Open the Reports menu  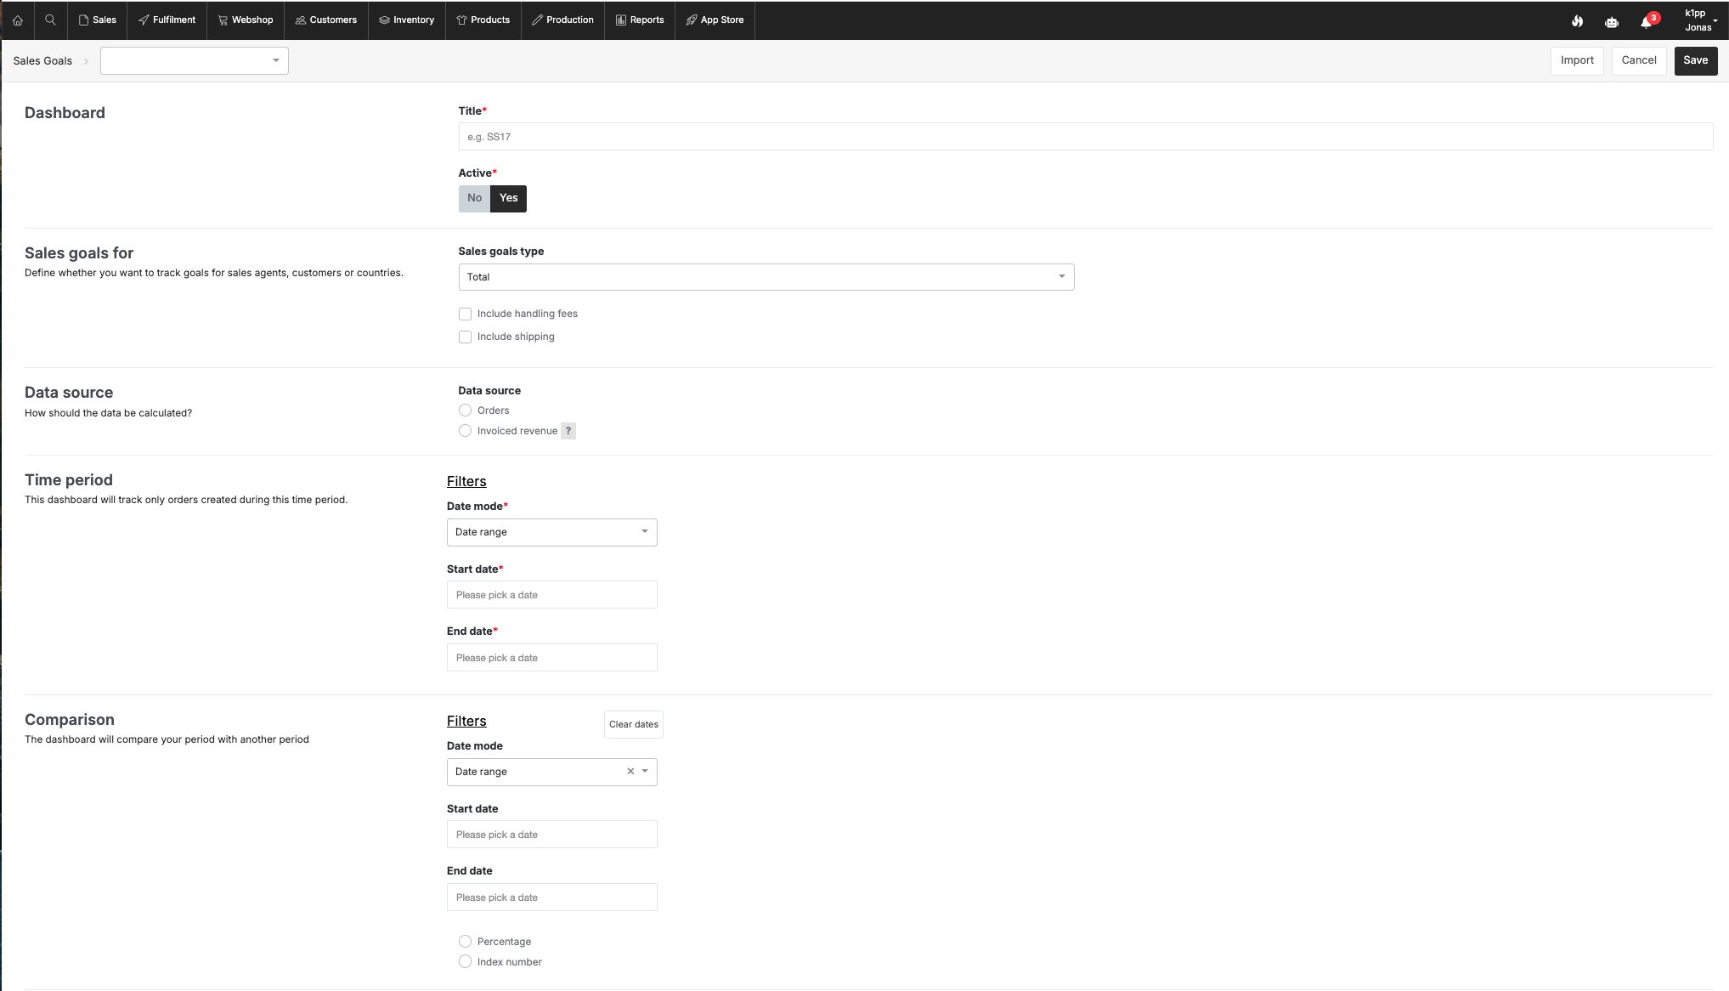tap(640, 20)
